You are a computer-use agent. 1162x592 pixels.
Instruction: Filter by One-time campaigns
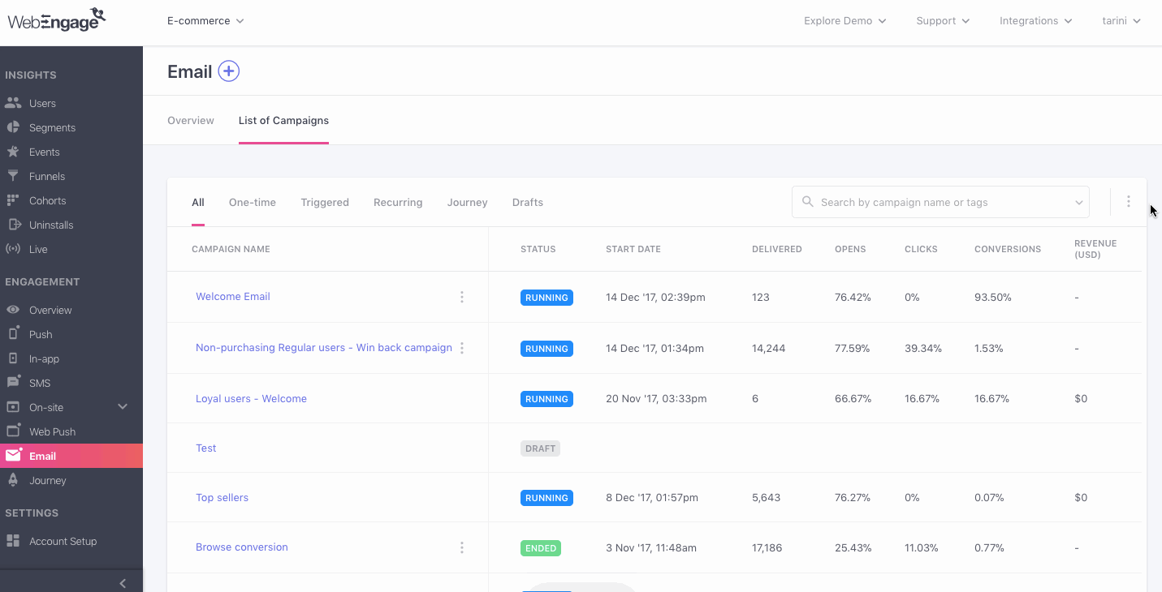253,203
